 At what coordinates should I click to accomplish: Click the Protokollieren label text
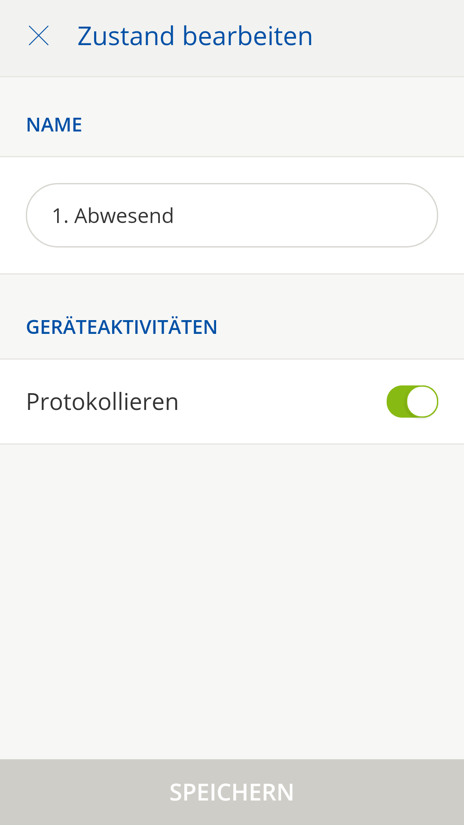pyautogui.click(x=102, y=402)
